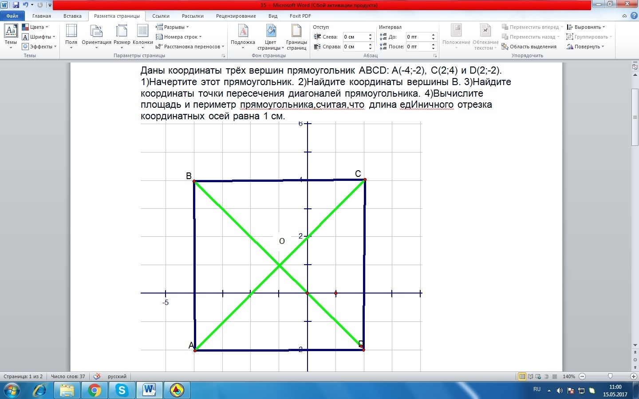Click the До spacing input field

coord(418,37)
